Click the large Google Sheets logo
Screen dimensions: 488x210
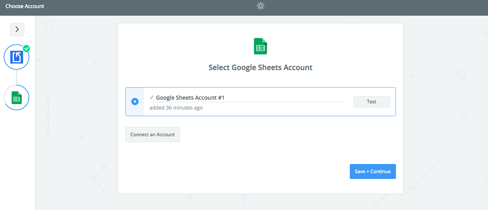tap(261, 46)
